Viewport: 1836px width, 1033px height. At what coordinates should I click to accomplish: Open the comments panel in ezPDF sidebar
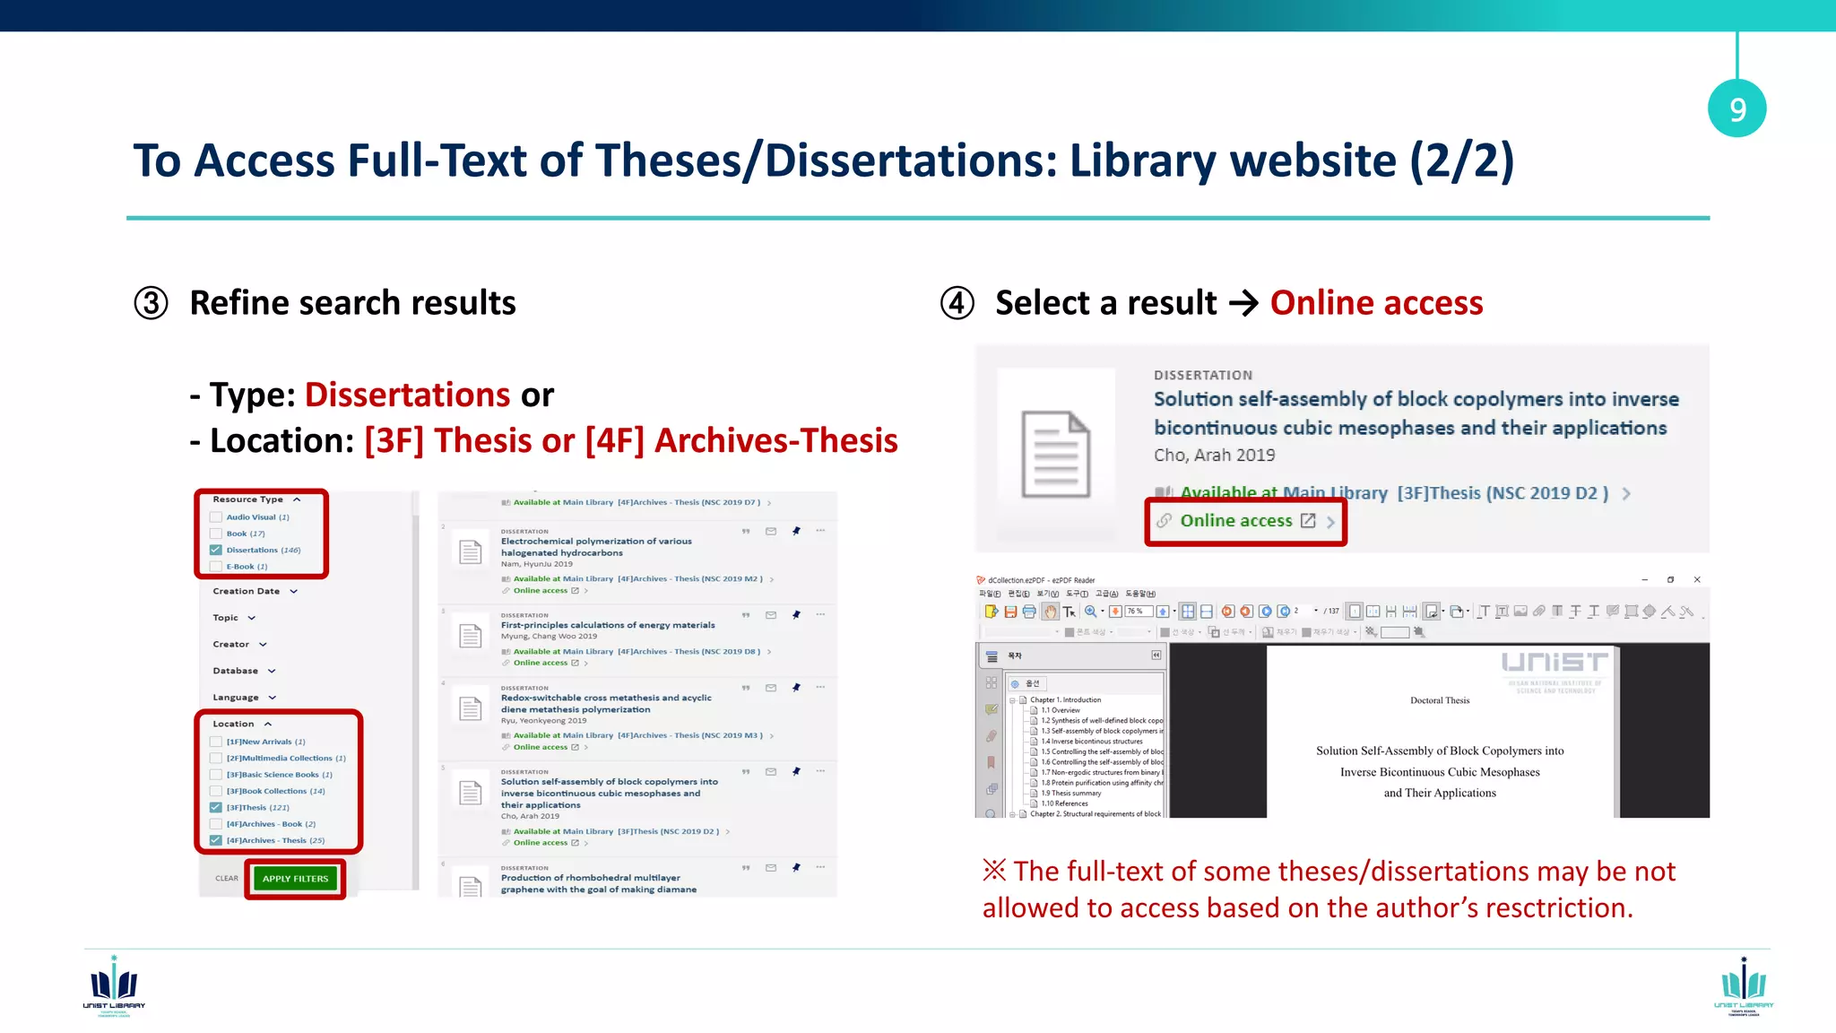coord(992,708)
